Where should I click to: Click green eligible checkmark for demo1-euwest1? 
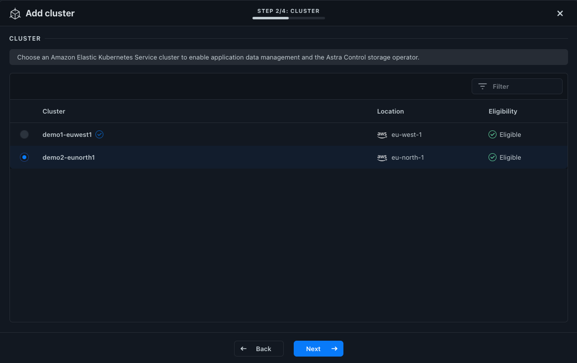[x=493, y=134]
